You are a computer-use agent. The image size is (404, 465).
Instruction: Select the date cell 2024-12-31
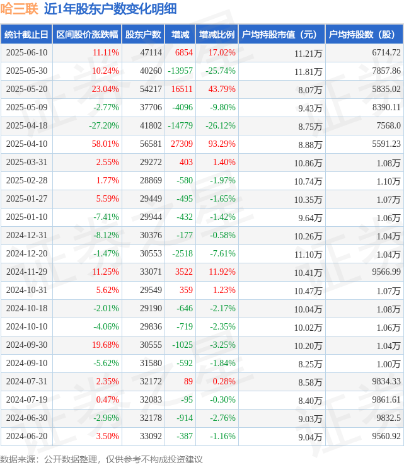[26, 235]
